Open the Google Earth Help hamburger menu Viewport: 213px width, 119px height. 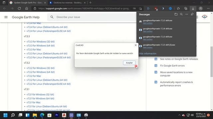pos(6,17)
